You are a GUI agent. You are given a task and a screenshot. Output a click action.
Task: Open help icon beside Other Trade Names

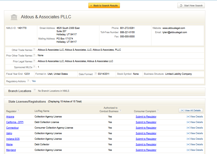(34, 50)
